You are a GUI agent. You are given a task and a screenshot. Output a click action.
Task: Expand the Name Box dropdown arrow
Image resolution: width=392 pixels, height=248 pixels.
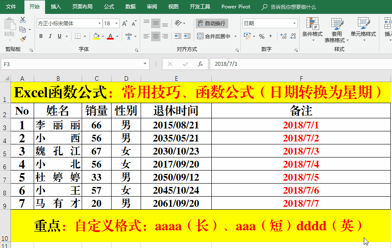[145, 64]
